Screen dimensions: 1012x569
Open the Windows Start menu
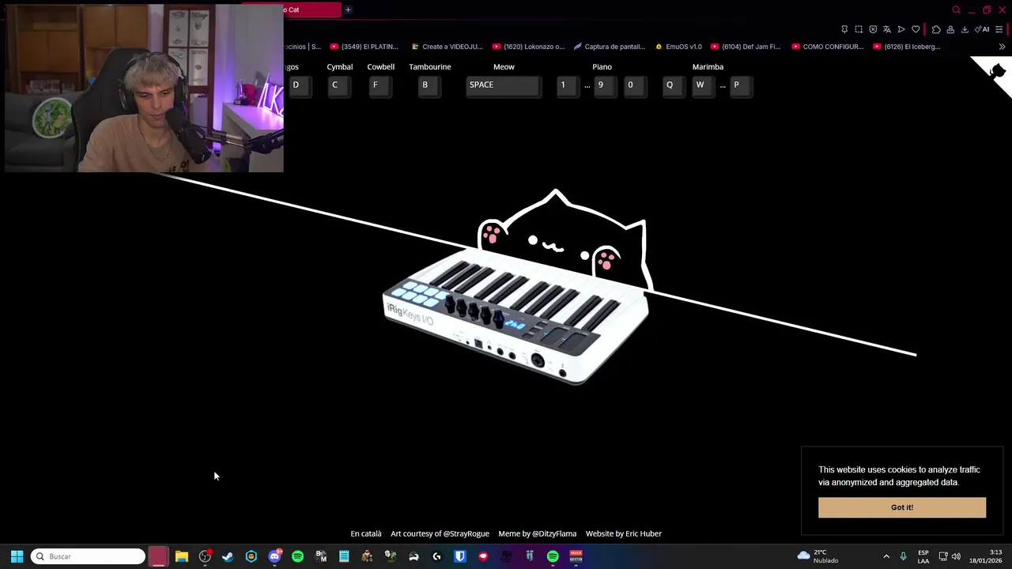pos(17,556)
